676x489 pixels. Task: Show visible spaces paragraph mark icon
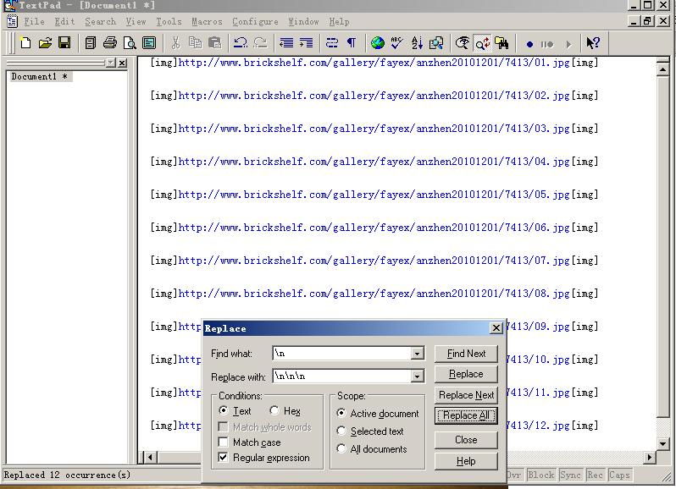(x=352, y=43)
